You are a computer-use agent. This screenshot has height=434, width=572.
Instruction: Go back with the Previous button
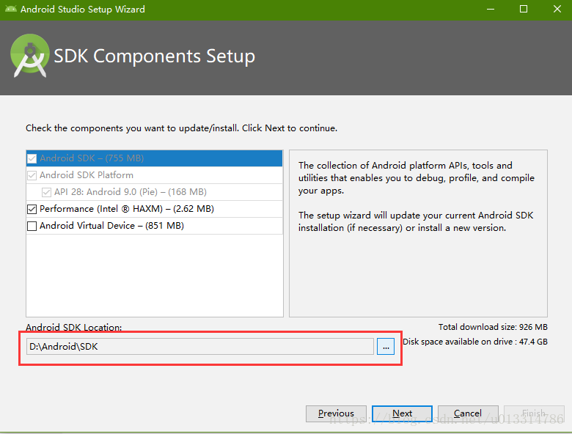coord(336,413)
